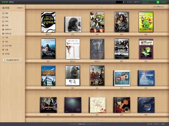Screen dimensions: 169x126
Task: Open the gift box item in sidebar
Action: click(x=3, y=50)
